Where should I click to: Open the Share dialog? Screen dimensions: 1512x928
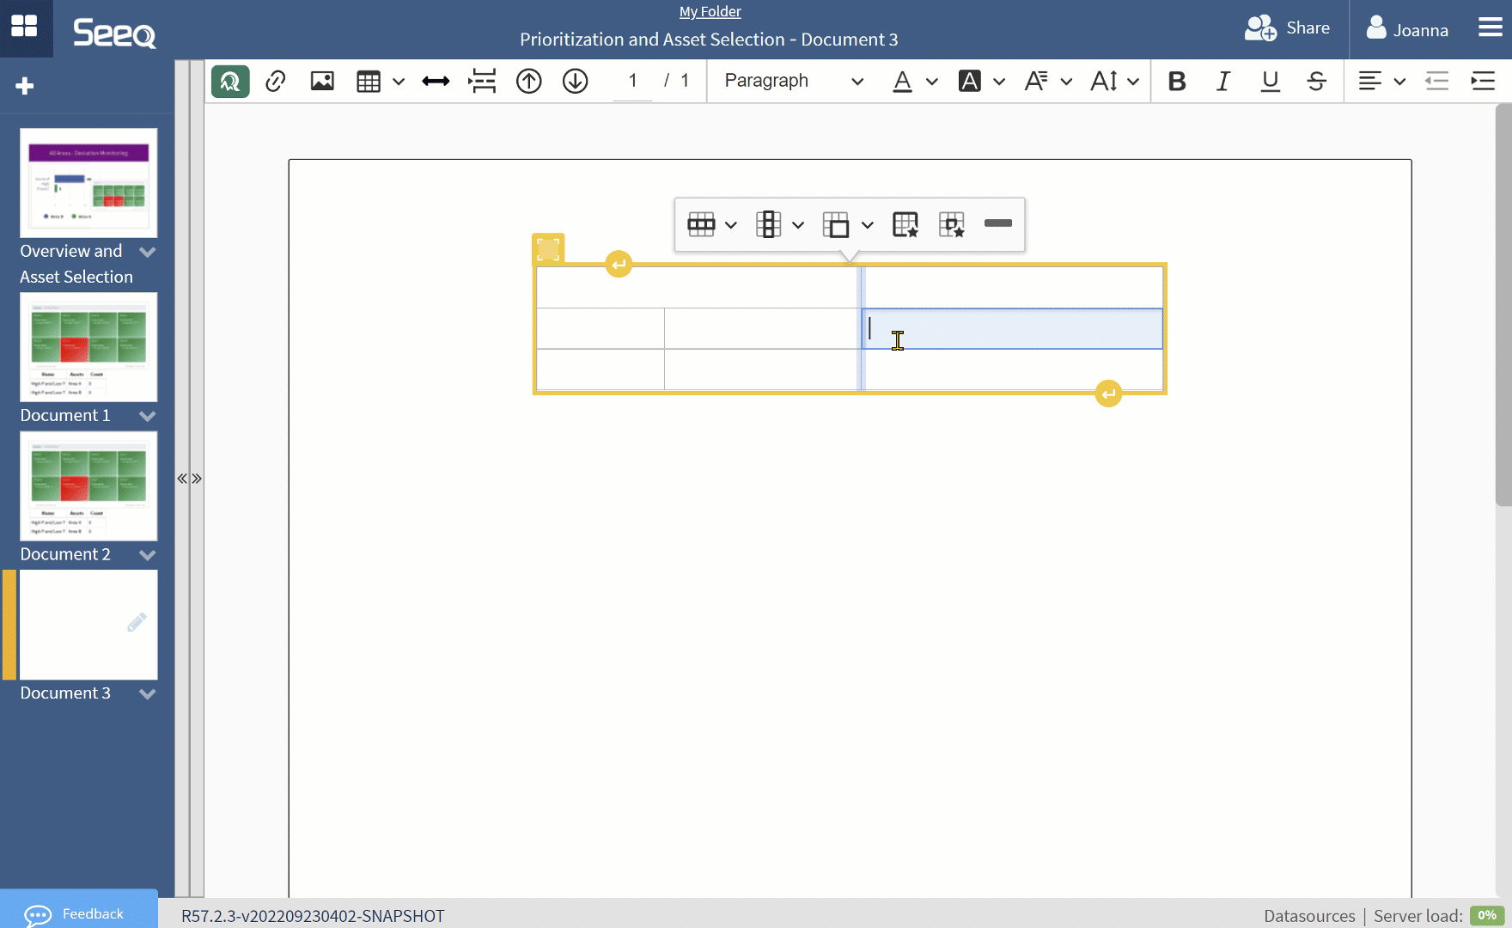(x=1287, y=27)
